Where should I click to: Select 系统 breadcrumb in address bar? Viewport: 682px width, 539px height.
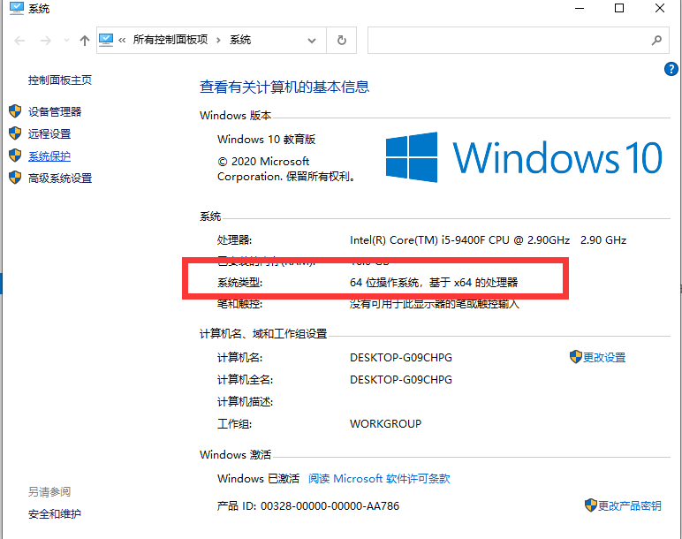240,40
